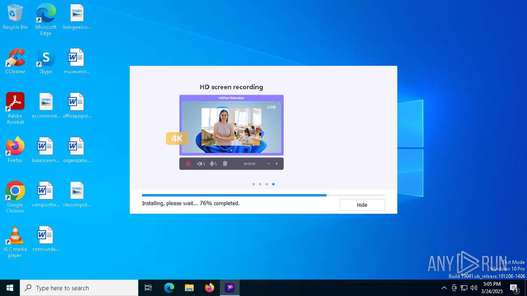The image size is (527, 296).
Task: Open network status tray icon
Action: click(464, 288)
